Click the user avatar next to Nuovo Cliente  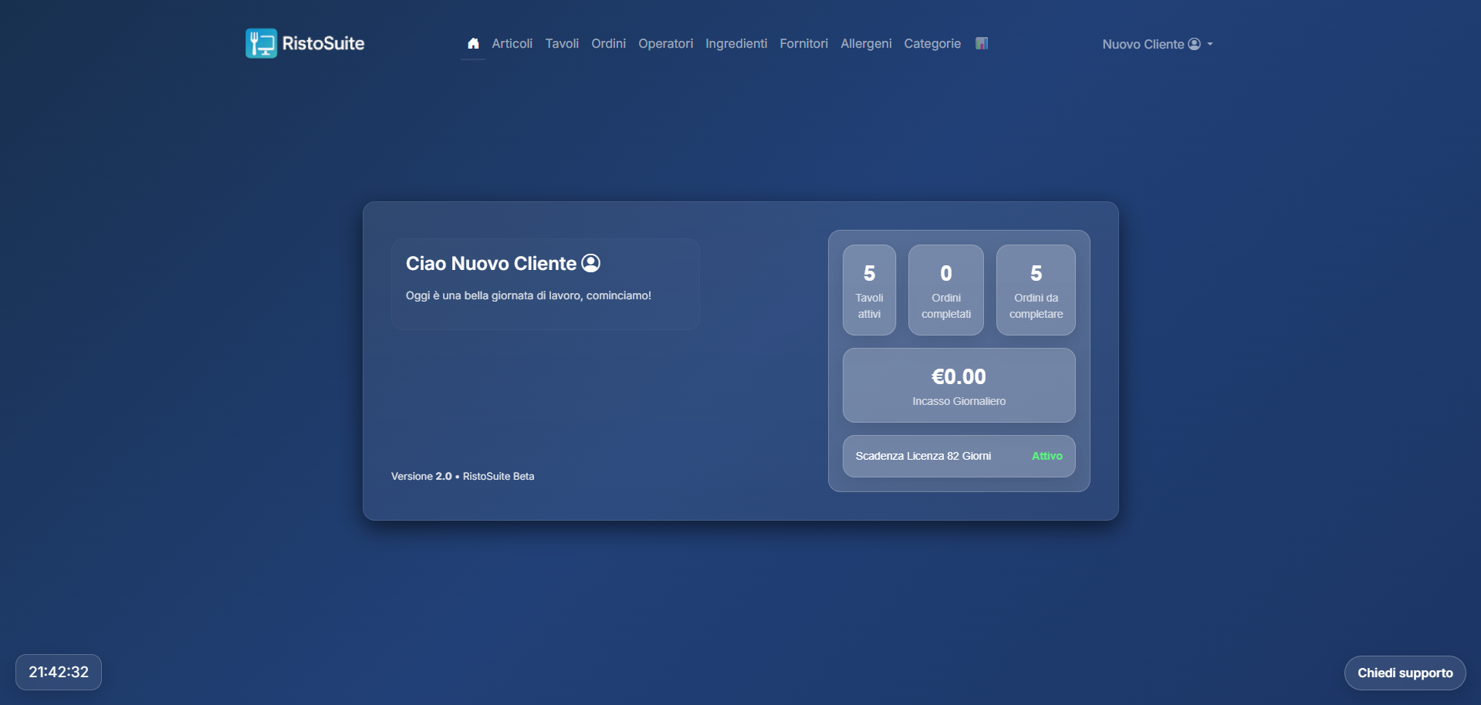click(x=1194, y=44)
